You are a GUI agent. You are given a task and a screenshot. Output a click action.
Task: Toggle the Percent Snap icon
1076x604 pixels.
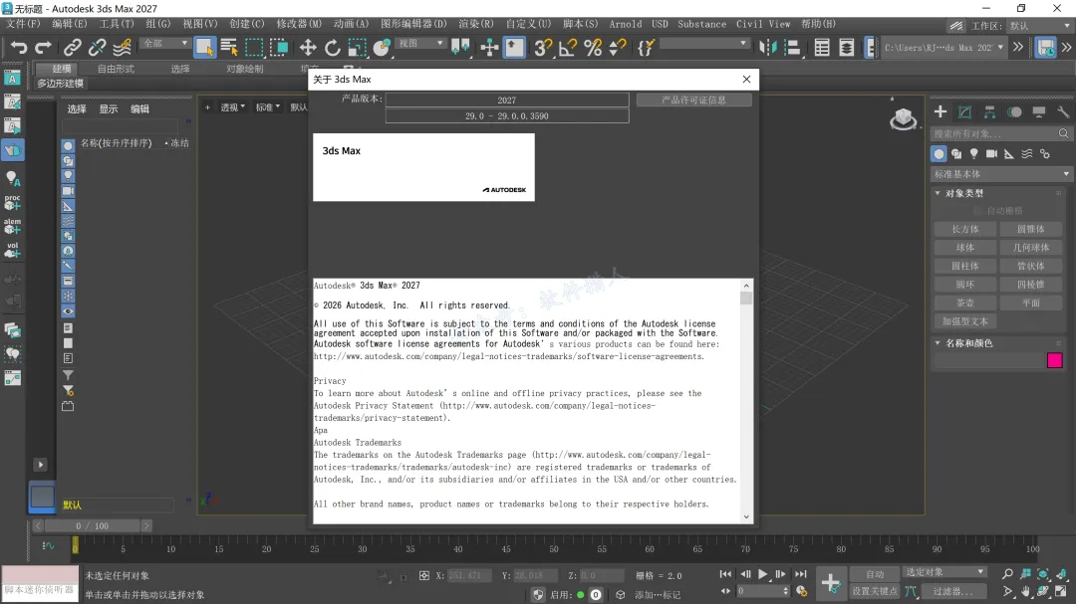pyautogui.click(x=593, y=48)
